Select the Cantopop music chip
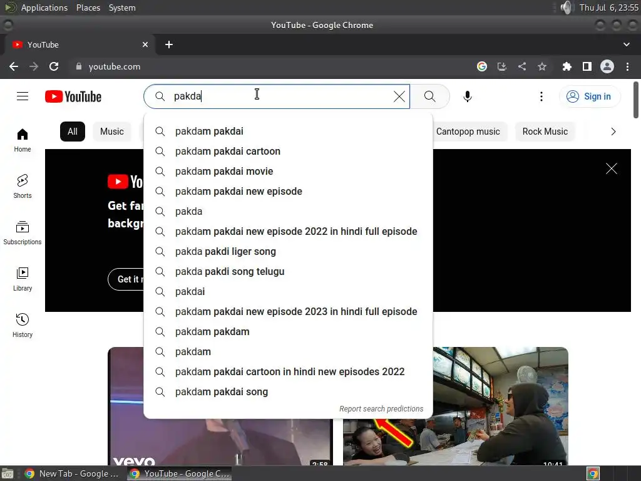 468,132
